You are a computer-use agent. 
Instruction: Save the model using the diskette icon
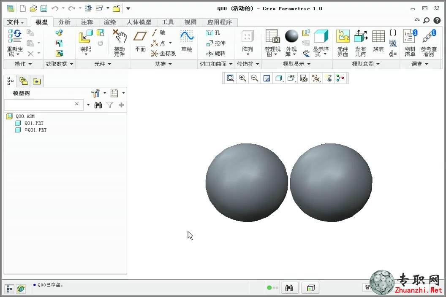coord(44,8)
